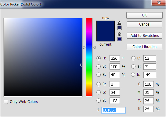Screen dimensions: 166x117
Task: Click the Cancel button
Action: (144, 24)
